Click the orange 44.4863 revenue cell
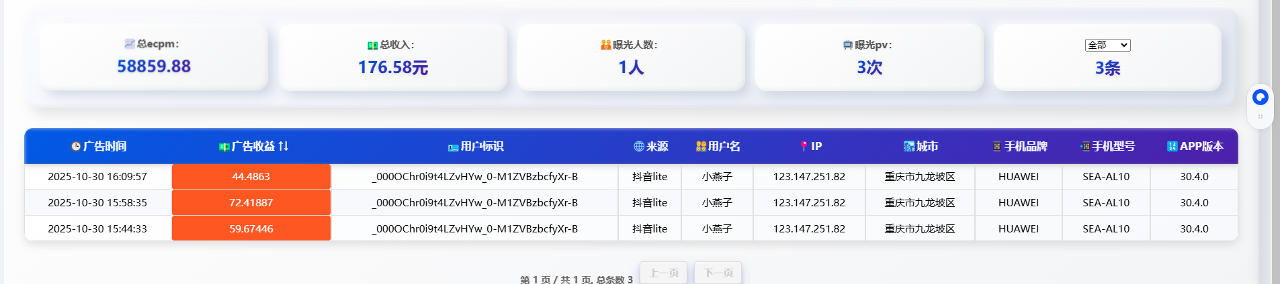 click(x=251, y=177)
